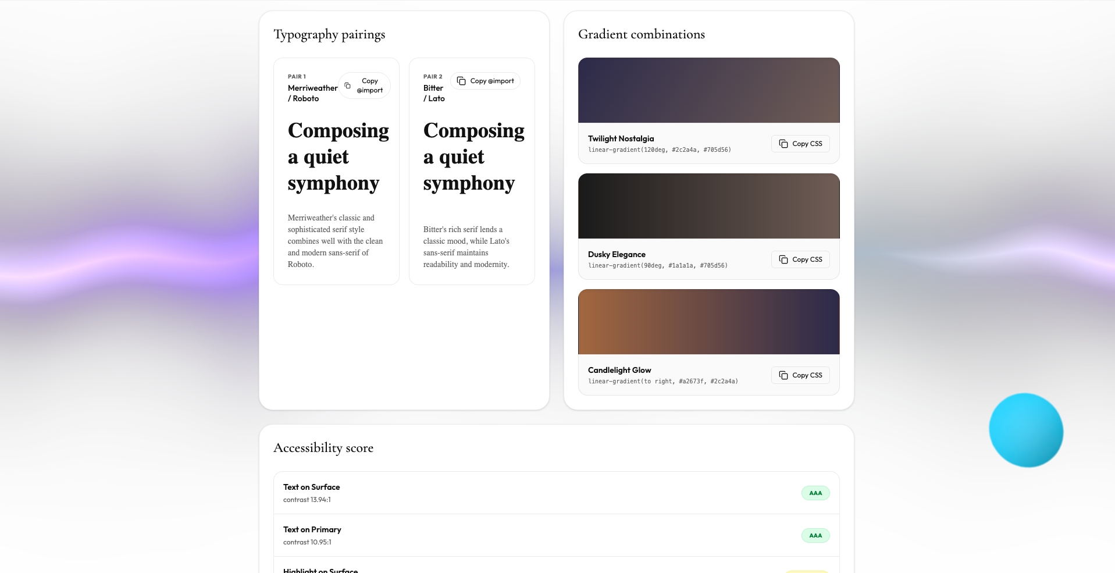Screen dimensions: 1115x573
Task: Select the Text on Primary contrast row
Action: click(x=557, y=535)
